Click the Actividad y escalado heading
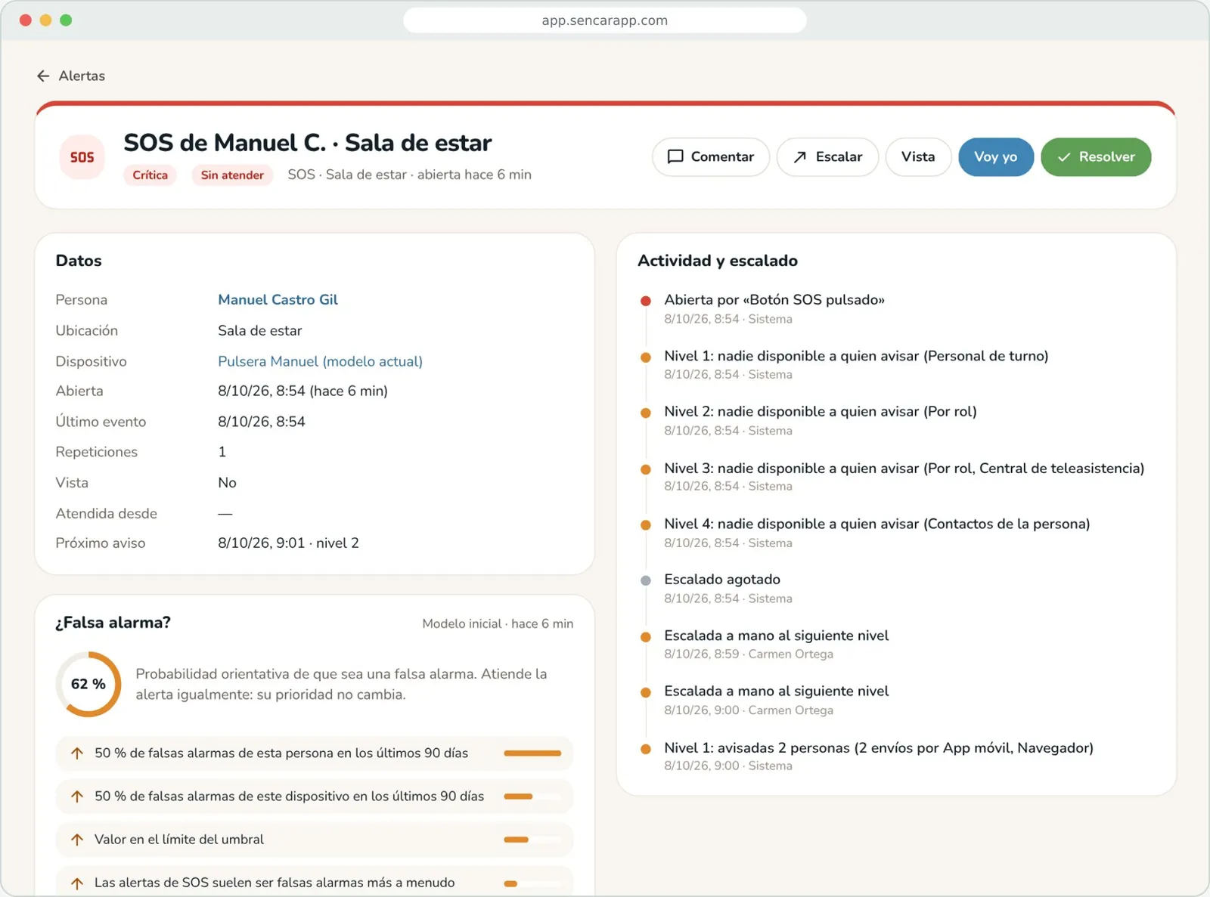 [718, 261]
